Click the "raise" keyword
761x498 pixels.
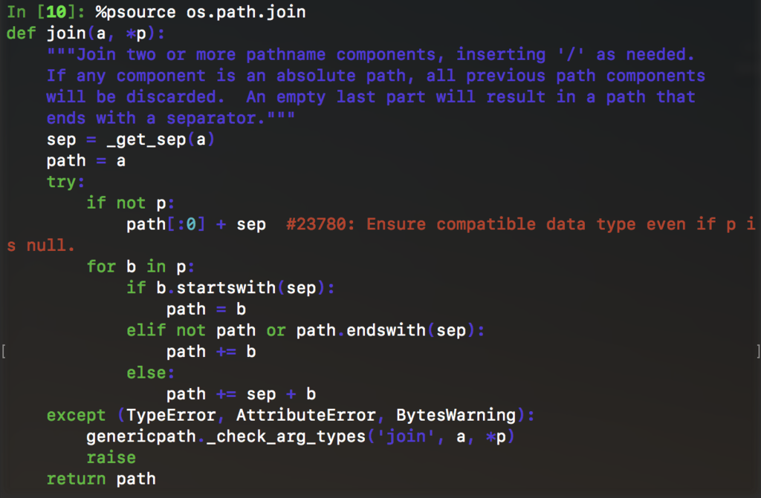[x=111, y=457]
